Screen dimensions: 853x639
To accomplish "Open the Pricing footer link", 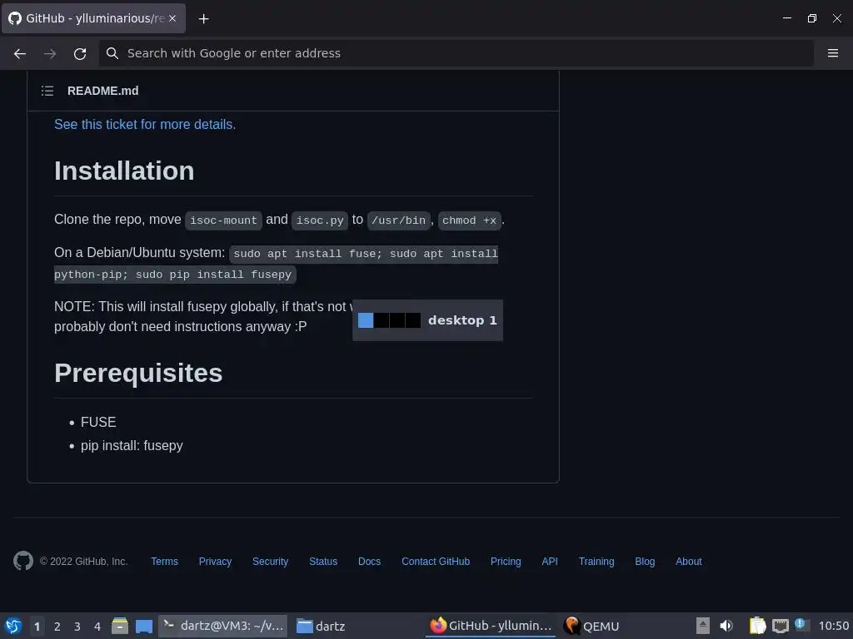I will click(506, 562).
